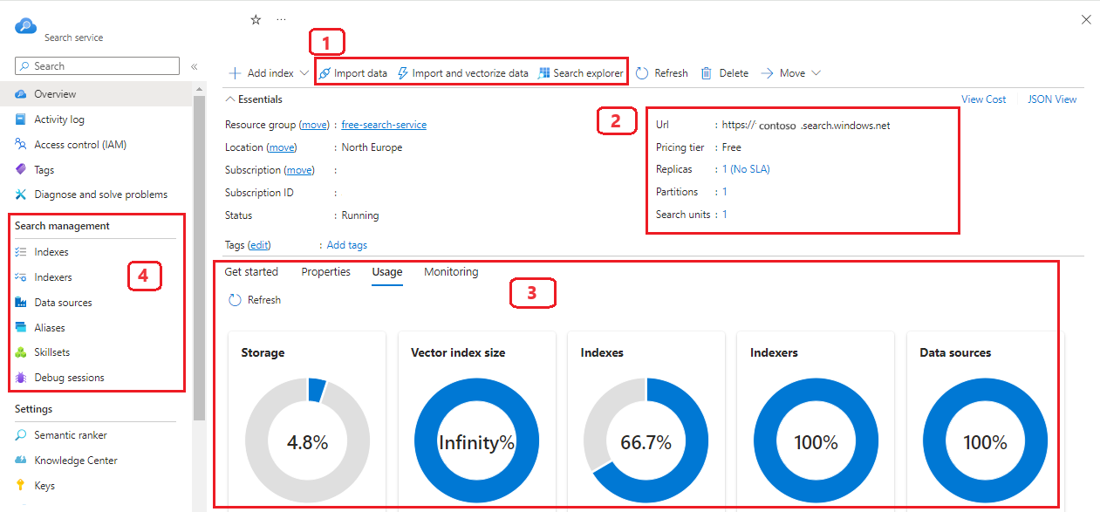Open the free-search-service resource group link
Viewport: 1100px width, 512px height.
coord(384,125)
